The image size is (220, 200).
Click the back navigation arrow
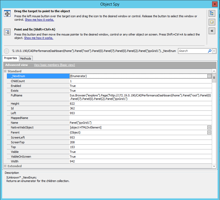pyautogui.click(x=6, y=51)
